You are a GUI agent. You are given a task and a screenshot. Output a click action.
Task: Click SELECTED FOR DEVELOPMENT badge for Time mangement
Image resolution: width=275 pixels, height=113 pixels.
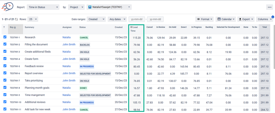click(x=95, y=95)
